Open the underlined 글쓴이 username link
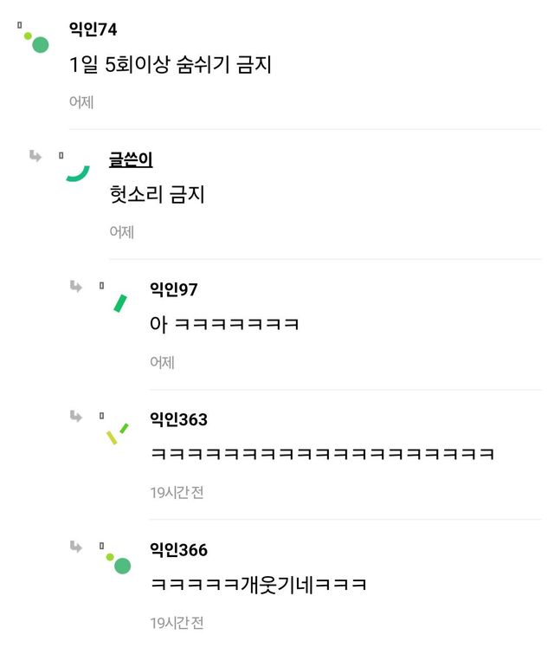 click(131, 159)
